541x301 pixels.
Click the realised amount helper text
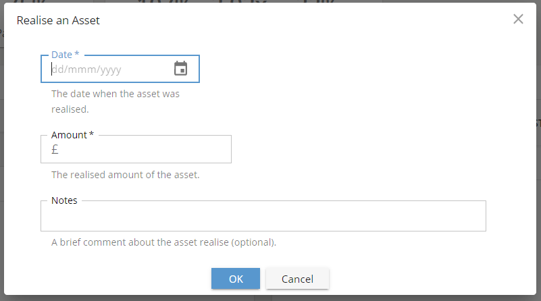pos(125,175)
